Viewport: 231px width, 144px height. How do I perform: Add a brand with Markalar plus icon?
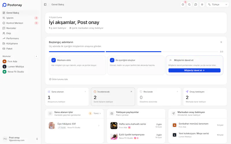pos(36,56)
